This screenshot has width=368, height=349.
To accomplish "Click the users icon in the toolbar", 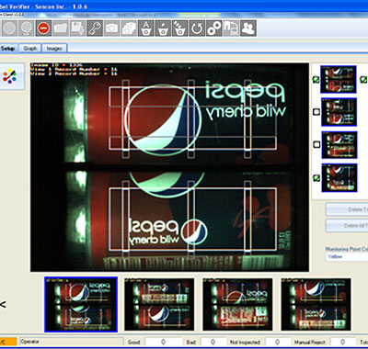I will [x=247, y=28].
